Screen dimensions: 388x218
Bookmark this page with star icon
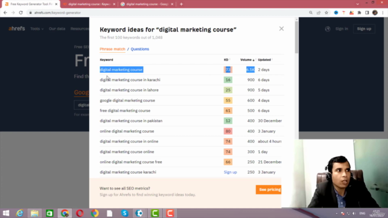coord(326,13)
